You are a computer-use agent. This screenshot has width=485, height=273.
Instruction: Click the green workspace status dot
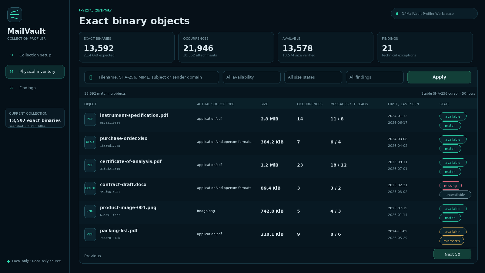click(x=397, y=14)
